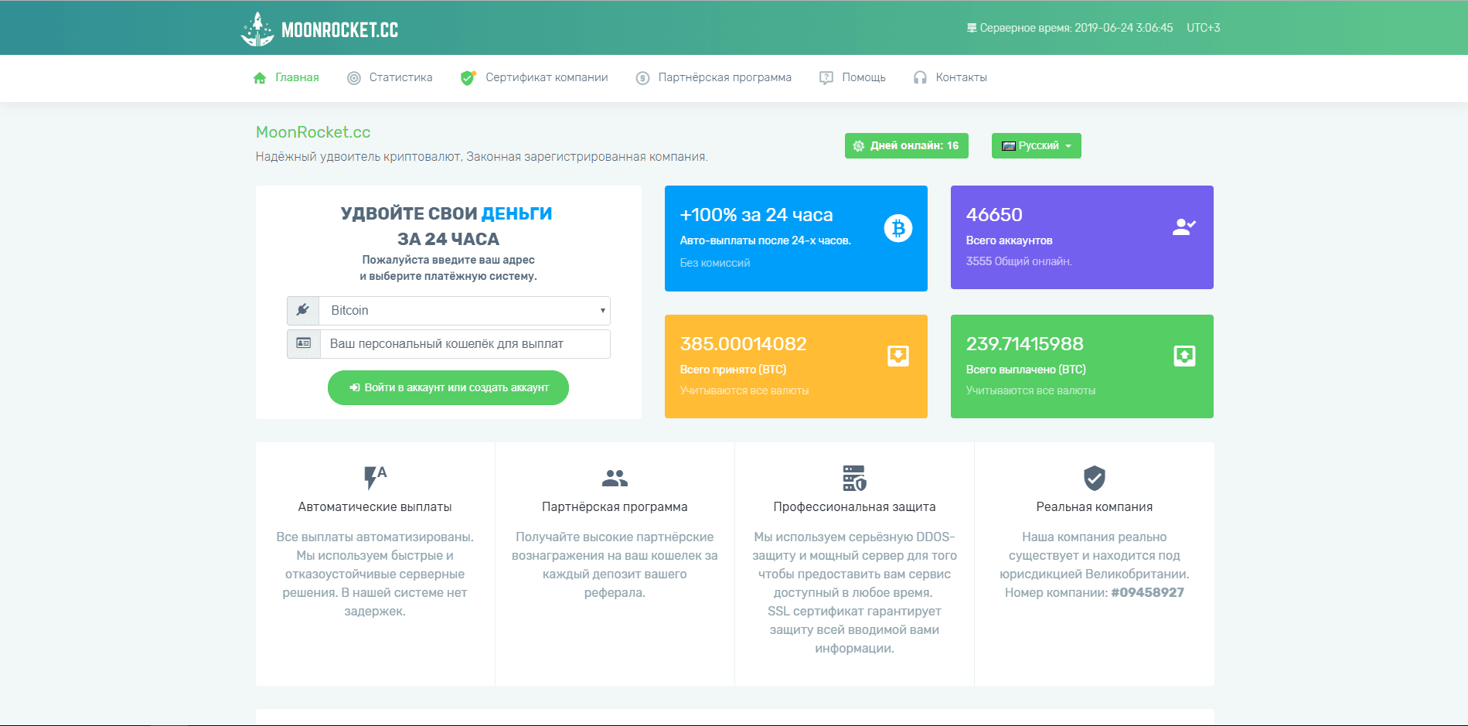Click the lightning bolt automatic payouts icon

(375, 478)
